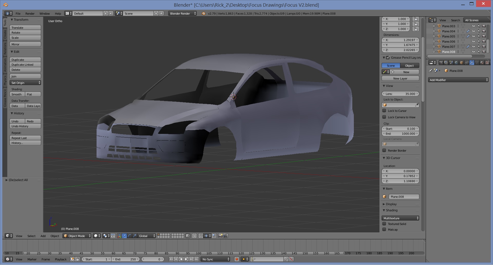Open the Render menu in top bar

pos(30,14)
